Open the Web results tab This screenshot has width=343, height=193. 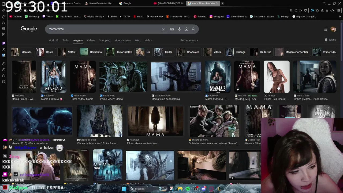137,40
